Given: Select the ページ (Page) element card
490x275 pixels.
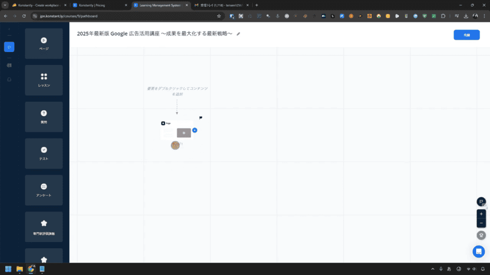Looking at the screenshot, I should tap(44, 43).
